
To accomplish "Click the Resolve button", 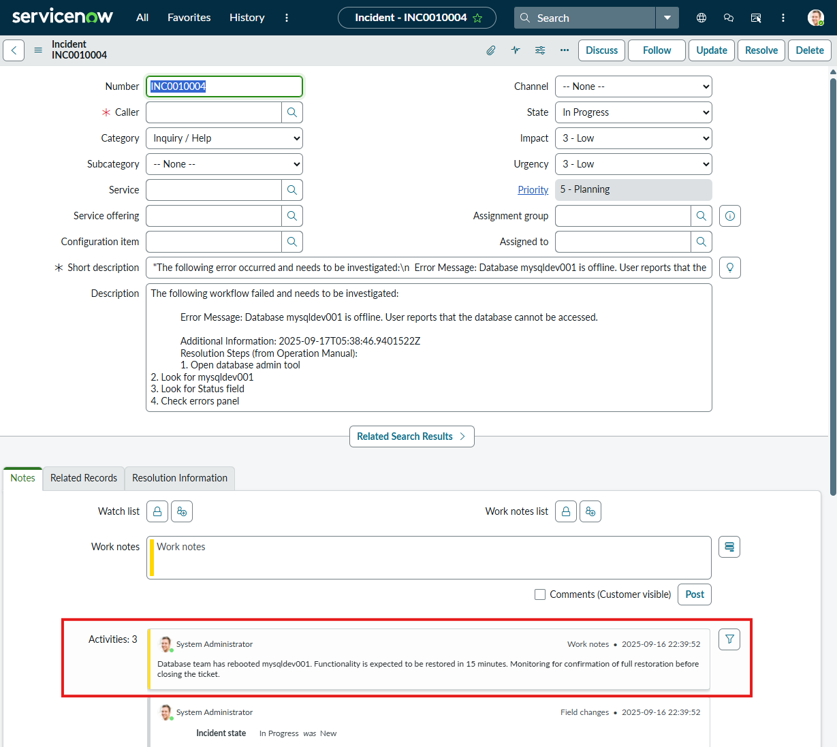I will (761, 50).
